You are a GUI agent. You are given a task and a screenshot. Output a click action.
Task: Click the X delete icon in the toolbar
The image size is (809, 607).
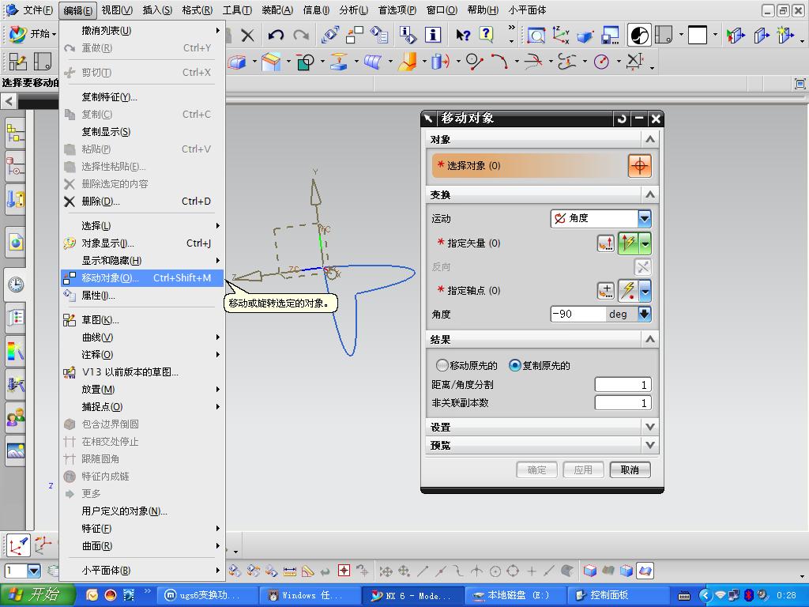pyautogui.click(x=247, y=35)
